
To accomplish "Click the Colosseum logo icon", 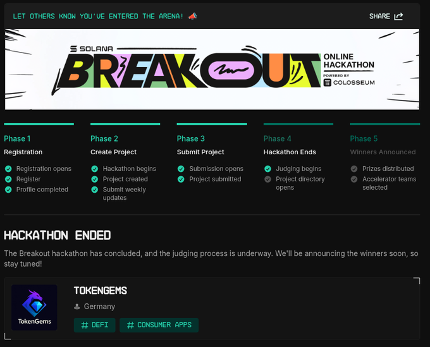I will [327, 83].
